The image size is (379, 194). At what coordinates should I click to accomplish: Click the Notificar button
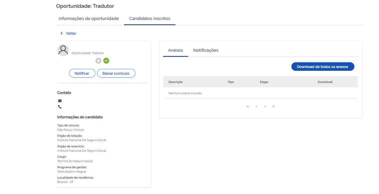click(x=82, y=73)
